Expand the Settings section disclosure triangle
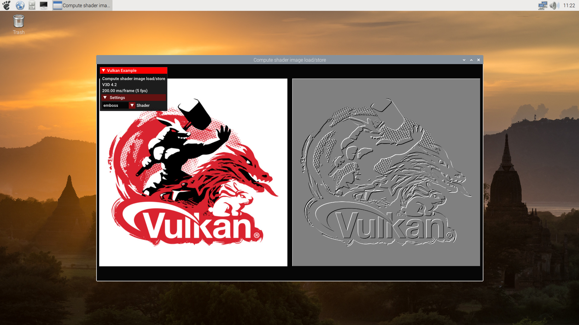This screenshot has height=325, width=579. coord(105,97)
